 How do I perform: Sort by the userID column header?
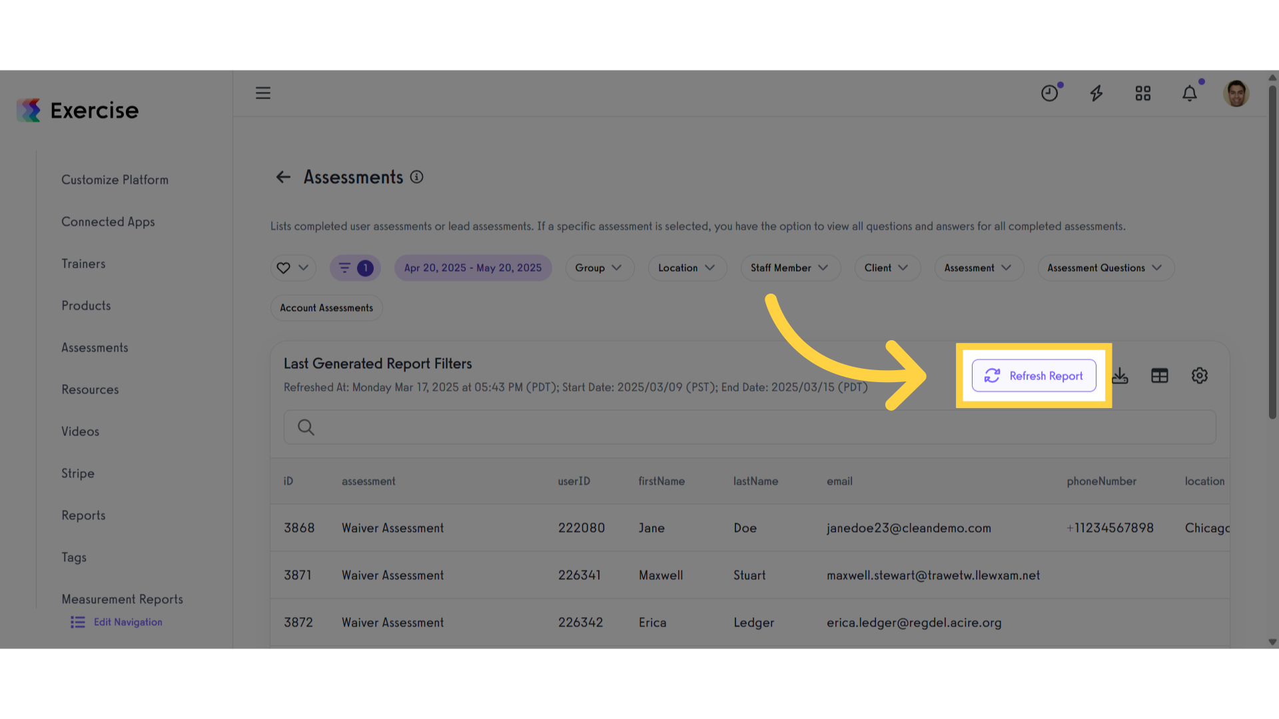pos(574,481)
